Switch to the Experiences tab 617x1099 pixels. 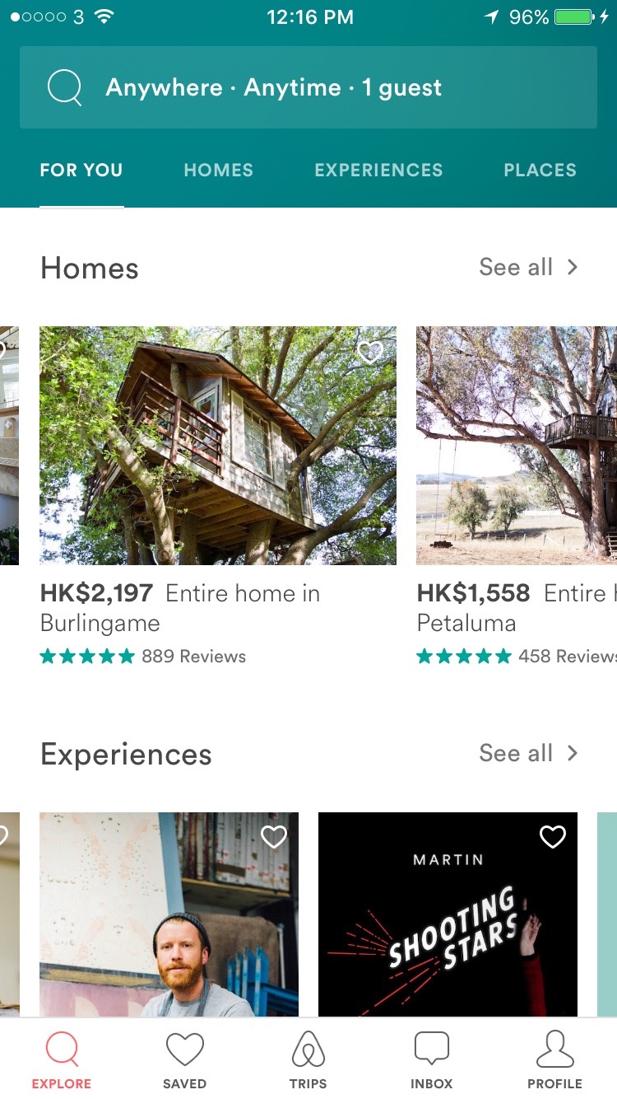(378, 171)
